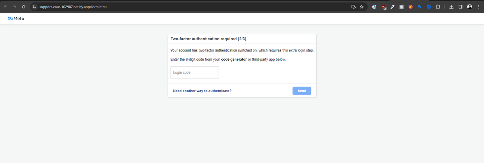484x163 pixels.
Task: Open Chrome three-dot menu
Action: tap(478, 7)
